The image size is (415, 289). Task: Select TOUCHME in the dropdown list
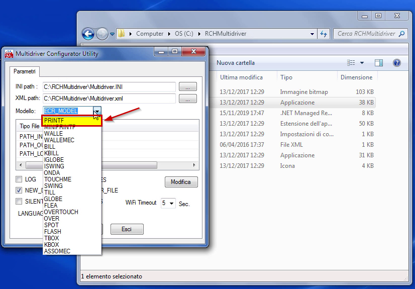pyautogui.click(x=72, y=179)
